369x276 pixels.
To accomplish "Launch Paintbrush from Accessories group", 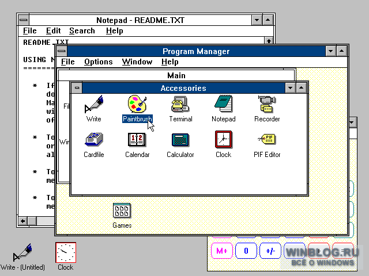I will point(137,109).
